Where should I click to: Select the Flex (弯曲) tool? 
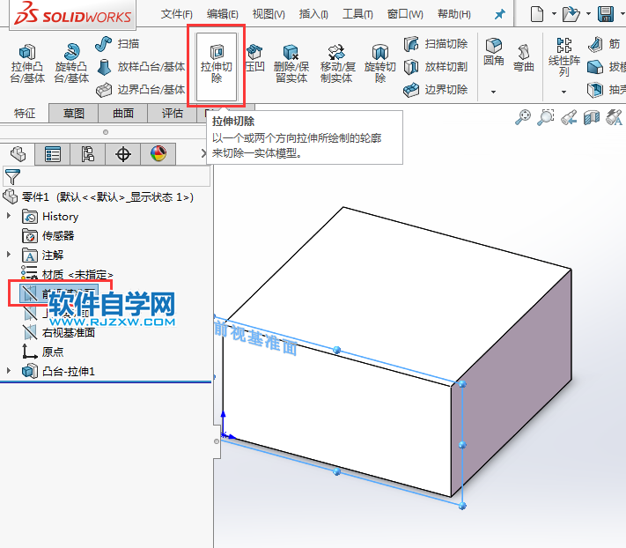click(x=524, y=58)
